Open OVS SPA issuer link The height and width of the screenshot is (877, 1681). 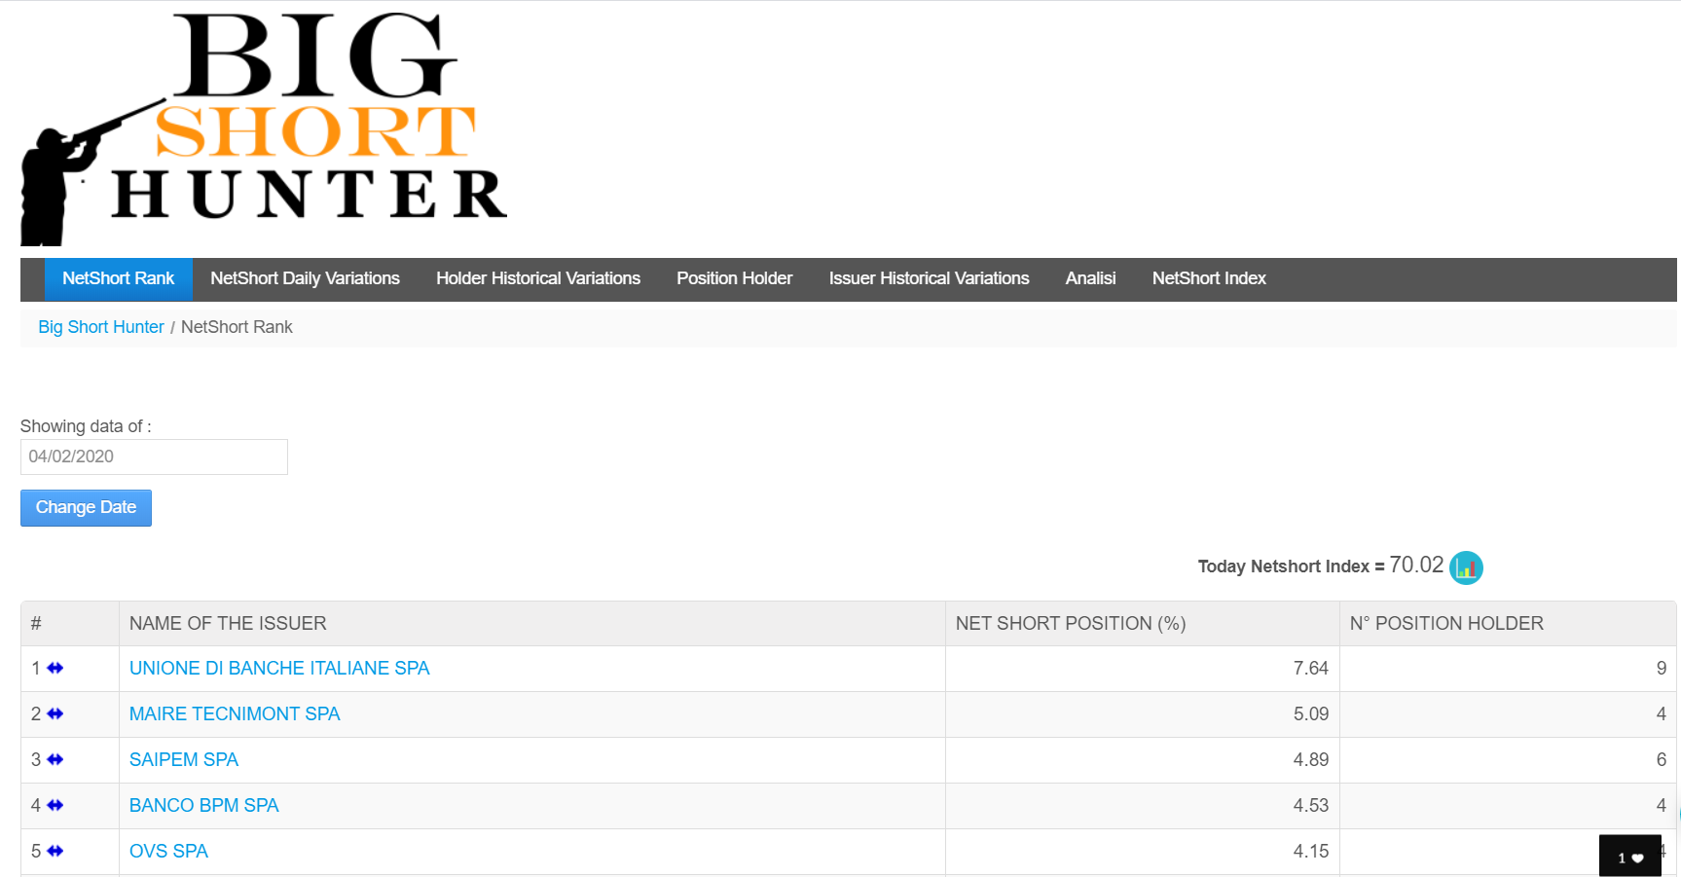[x=168, y=852]
